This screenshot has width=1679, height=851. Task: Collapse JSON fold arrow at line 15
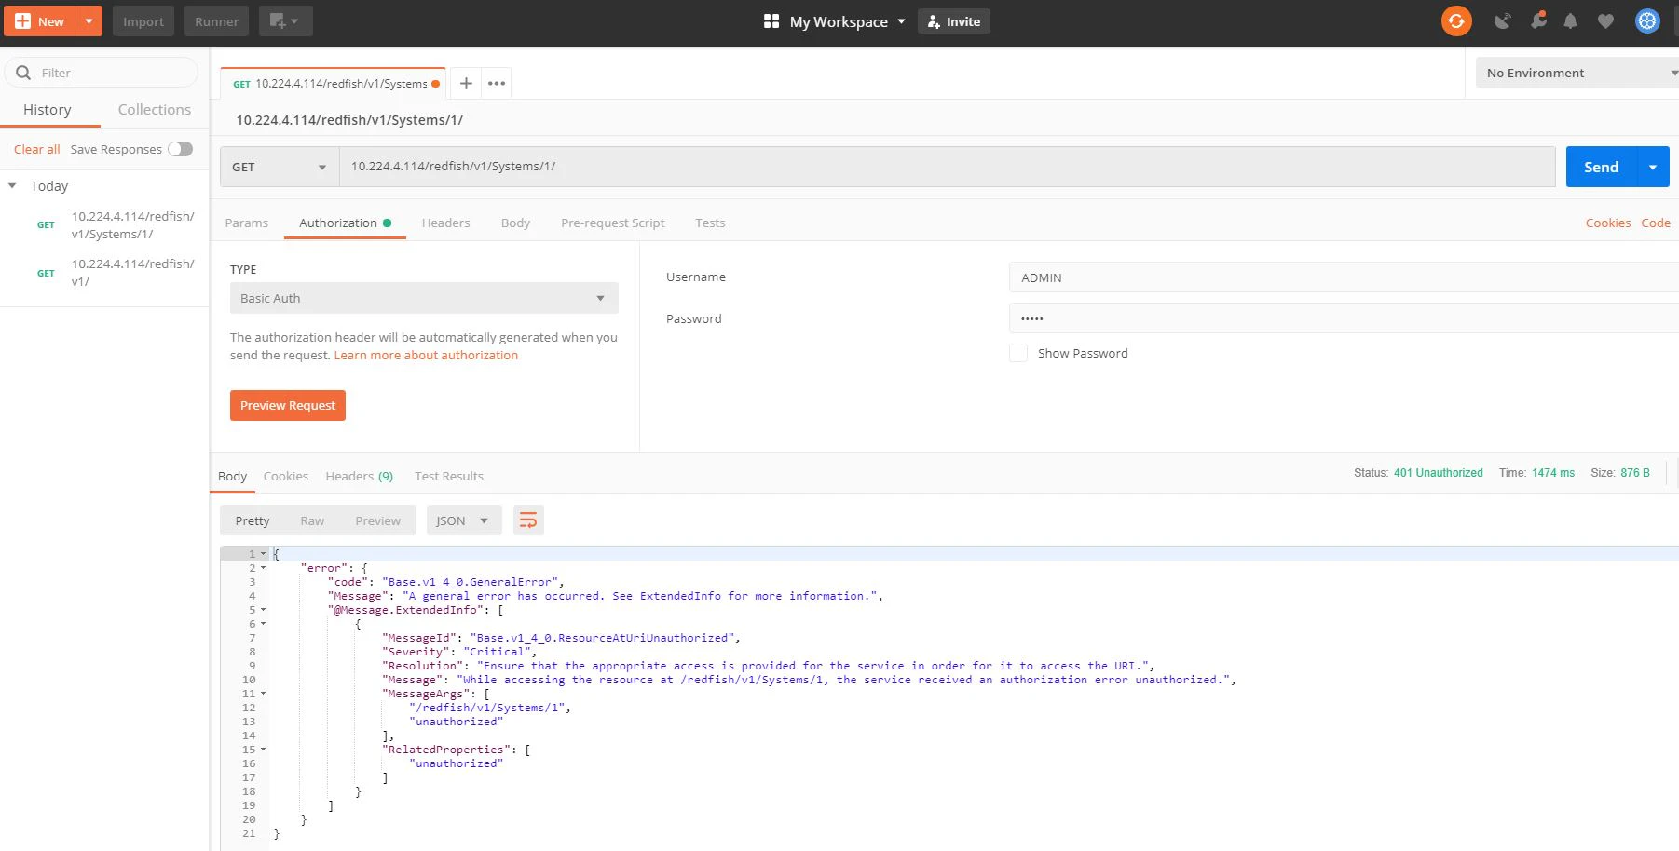(x=263, y=750)
